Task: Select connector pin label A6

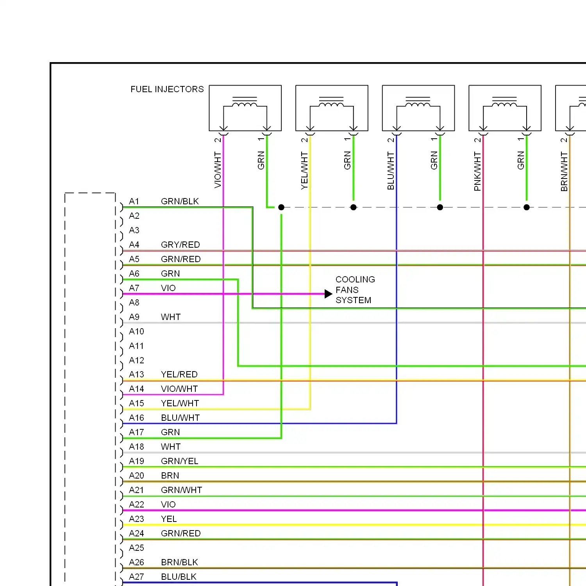Action: click(134, 274)
